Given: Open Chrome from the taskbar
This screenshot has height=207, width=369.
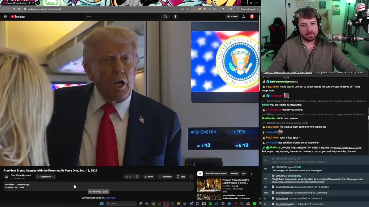Looking at the screenshot, I should tap(153, 204).
